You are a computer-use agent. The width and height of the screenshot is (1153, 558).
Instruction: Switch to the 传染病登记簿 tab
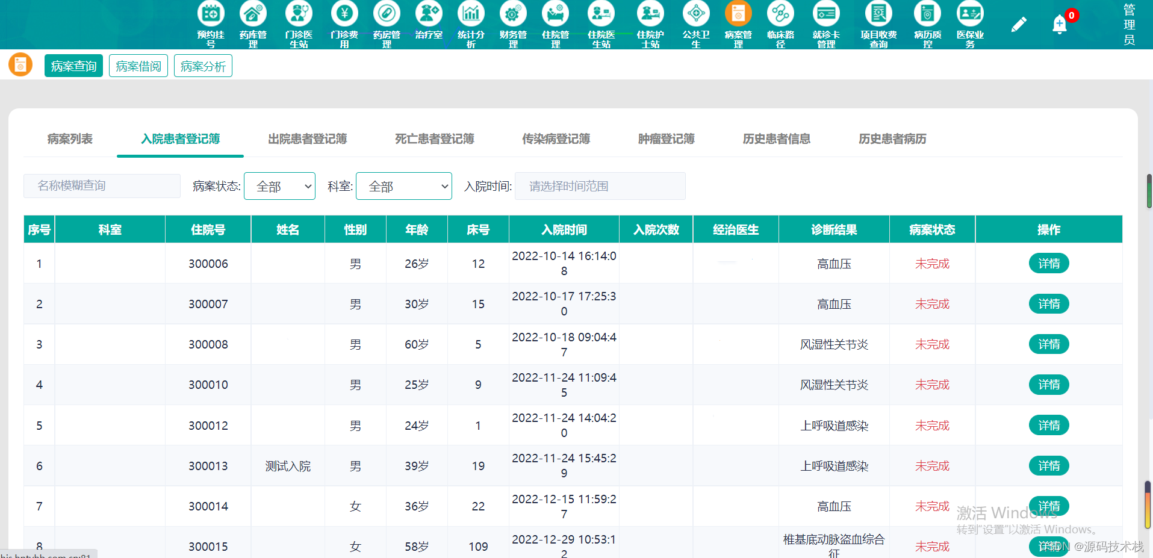(556, 139)
